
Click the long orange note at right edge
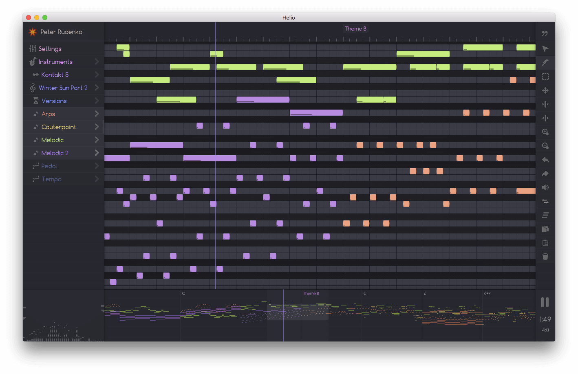tap(526, 191)
